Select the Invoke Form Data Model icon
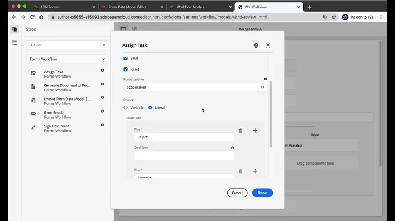Image resolution: width=395 pixels, height=221 pixels. pos(33,100)
